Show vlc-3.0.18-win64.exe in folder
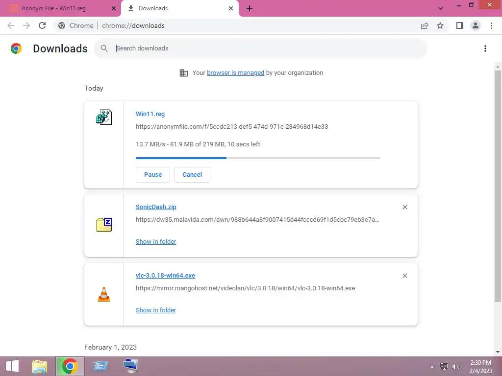The height and width of the screenshot is (376, 502). (156, 310)
